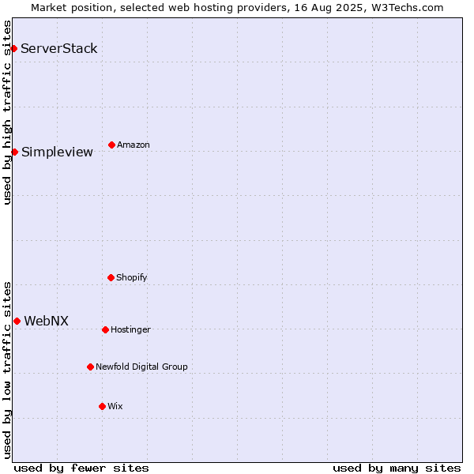Click the Hostinger red data point
Viewport: 474px width, 474px height.
pyautogui.click(x=105, y=329)
